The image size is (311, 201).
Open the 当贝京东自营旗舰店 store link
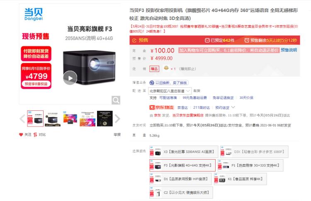[x=187, y=115]
